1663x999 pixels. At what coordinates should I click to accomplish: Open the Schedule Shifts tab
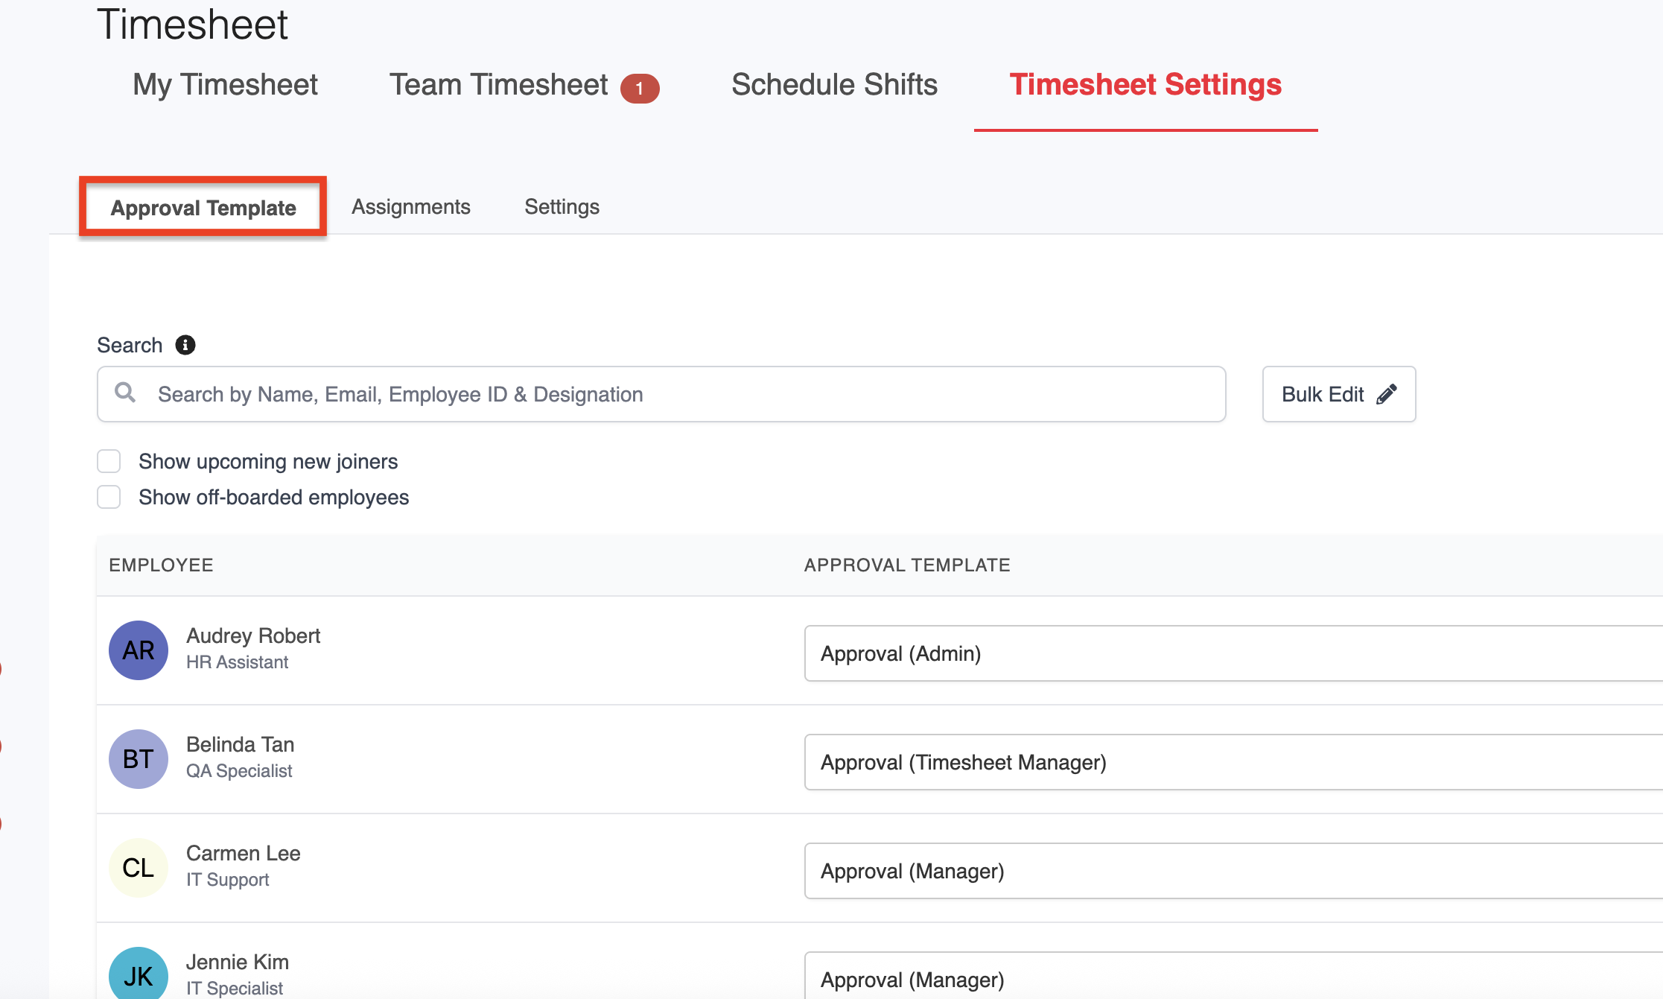pos(834,84)
